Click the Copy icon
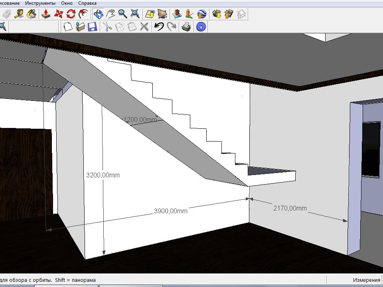 [119, 27]
